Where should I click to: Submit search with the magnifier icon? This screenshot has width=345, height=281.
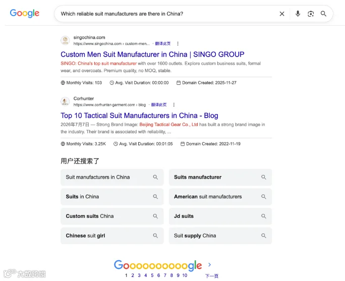pos(323,14)
